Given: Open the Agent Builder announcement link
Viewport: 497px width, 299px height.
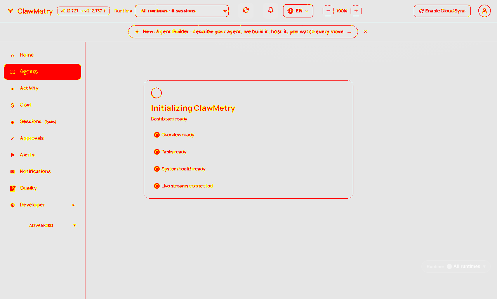Looking at the screenshot, I should (243, 32).
